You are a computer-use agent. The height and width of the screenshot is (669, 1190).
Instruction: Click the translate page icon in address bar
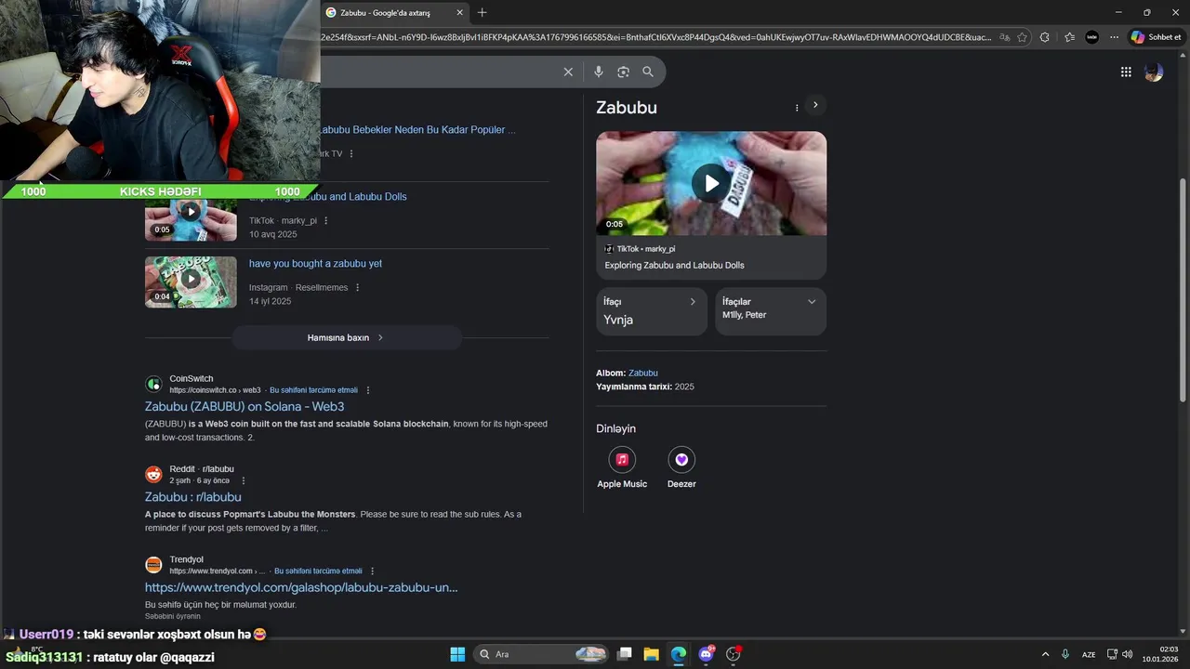point(1004,37)
